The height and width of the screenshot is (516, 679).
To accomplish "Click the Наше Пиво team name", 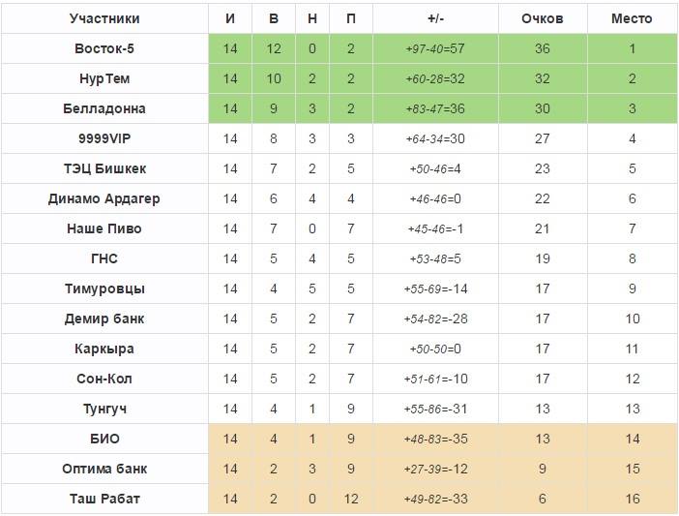I will pyautogui.click(x=104, y=228).
